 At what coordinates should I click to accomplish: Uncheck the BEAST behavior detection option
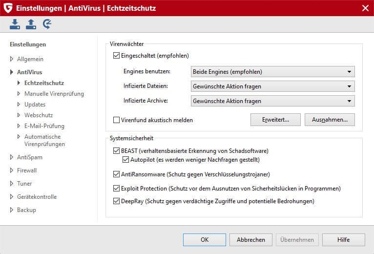click(x=116, y=151)
